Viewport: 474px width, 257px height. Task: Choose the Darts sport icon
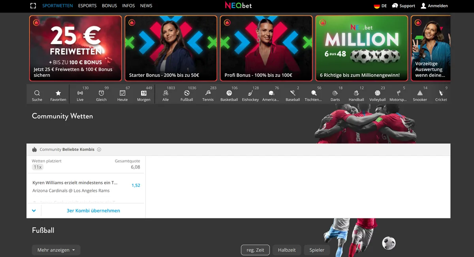[335, 93]
